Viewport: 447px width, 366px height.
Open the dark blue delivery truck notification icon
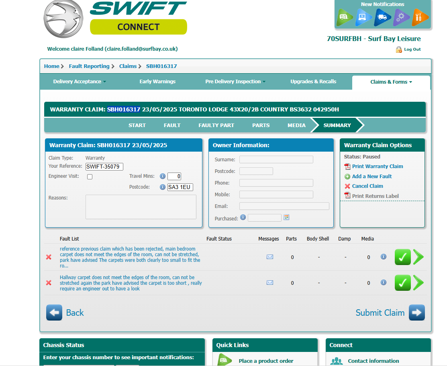[x=382, y=17]
